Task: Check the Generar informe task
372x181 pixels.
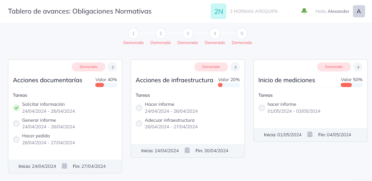Action: pos(16,123)
